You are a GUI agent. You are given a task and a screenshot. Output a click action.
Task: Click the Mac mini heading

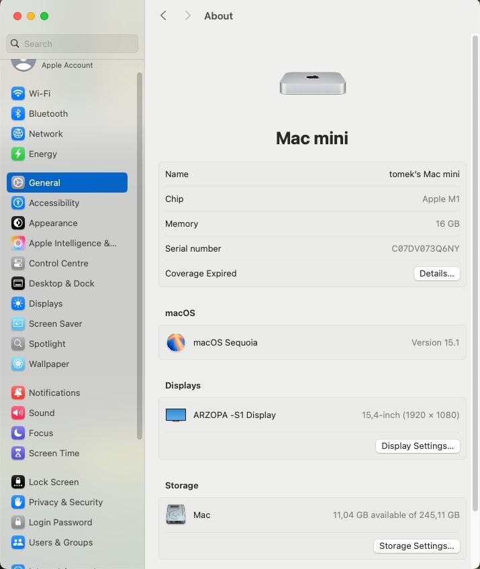(x=312, y=138)
